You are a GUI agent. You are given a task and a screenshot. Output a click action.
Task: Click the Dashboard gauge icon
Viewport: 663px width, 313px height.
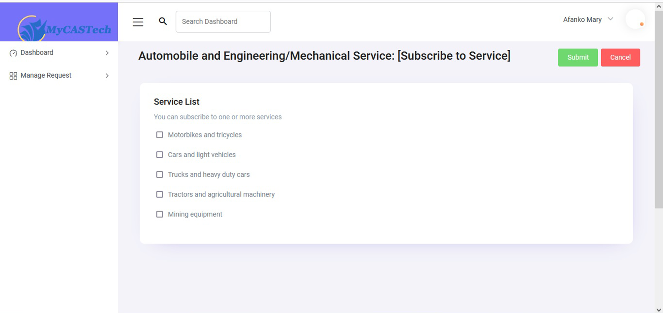tap(13, 53)
